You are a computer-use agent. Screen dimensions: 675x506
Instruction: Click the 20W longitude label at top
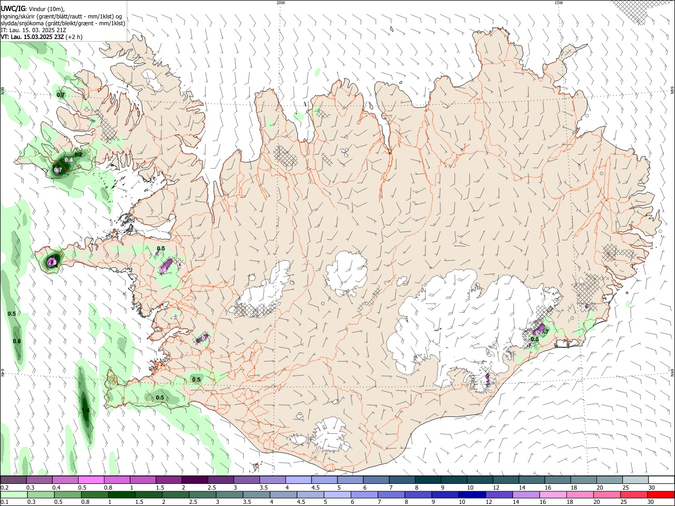coord(281,3)
